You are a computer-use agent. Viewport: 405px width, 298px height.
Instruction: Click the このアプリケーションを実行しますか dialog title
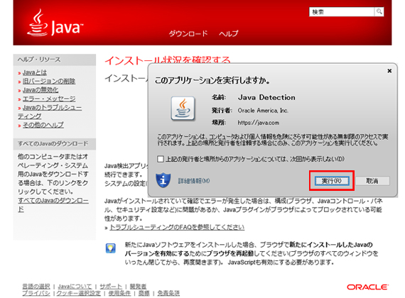point(212,80)
